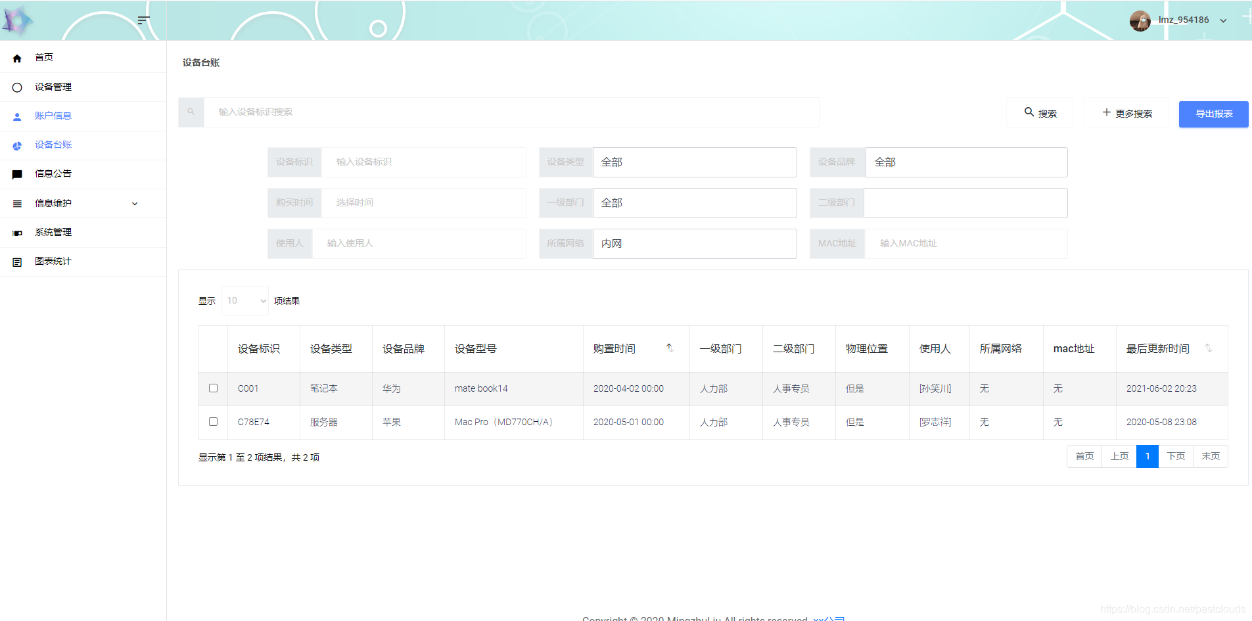Open the 设备品牌 dropdown

tap(966, 162)
